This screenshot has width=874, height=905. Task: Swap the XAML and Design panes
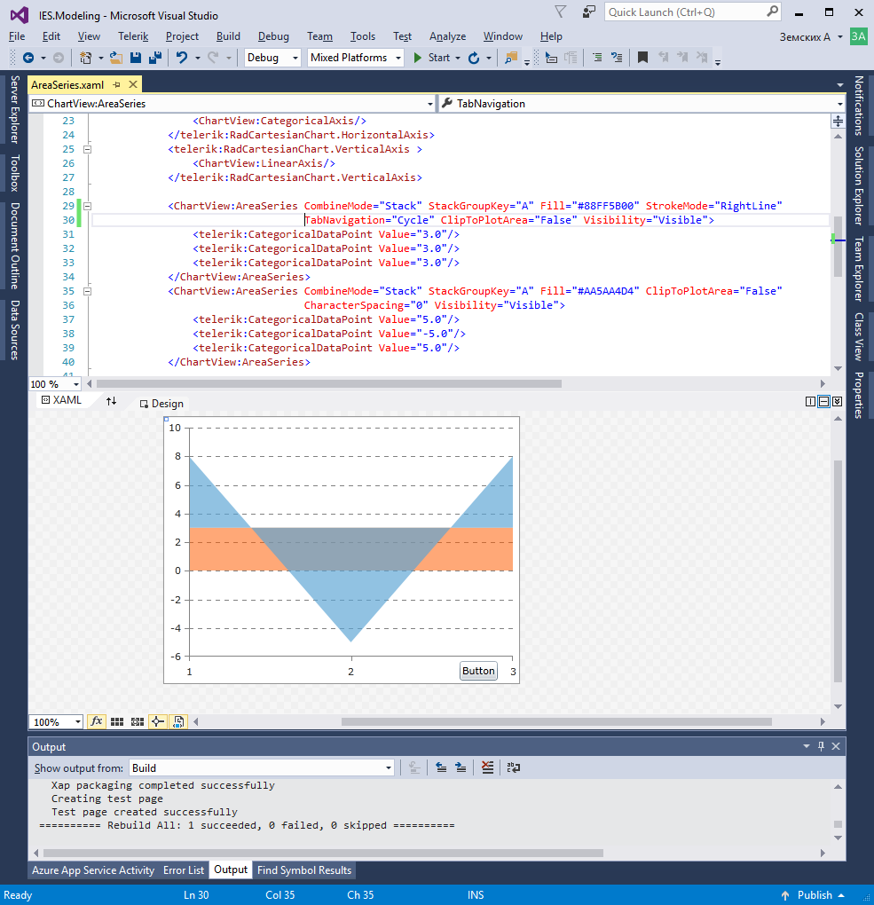[111, 402]
